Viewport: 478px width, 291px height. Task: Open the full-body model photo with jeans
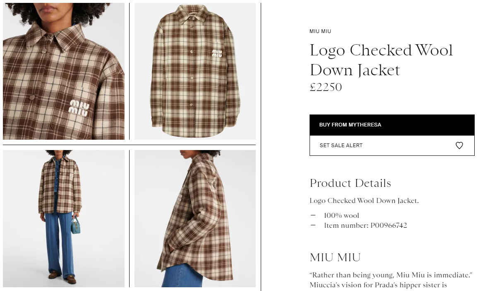(64, 218)
